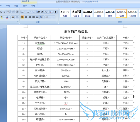Switch to the 审阅 ribbon tab
The height and width of the screenshot is (122, 140).
pyautogui.click(x=8, y=6)
